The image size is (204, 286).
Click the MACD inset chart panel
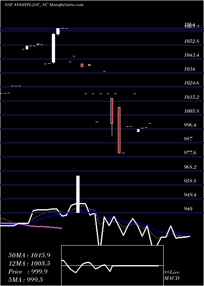click(112, 266)
